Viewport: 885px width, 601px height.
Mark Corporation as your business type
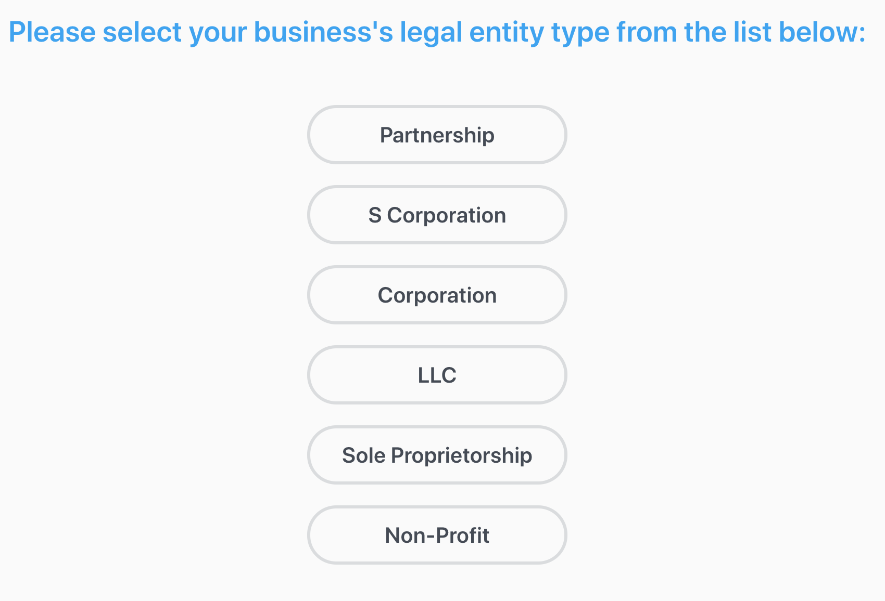437,295
